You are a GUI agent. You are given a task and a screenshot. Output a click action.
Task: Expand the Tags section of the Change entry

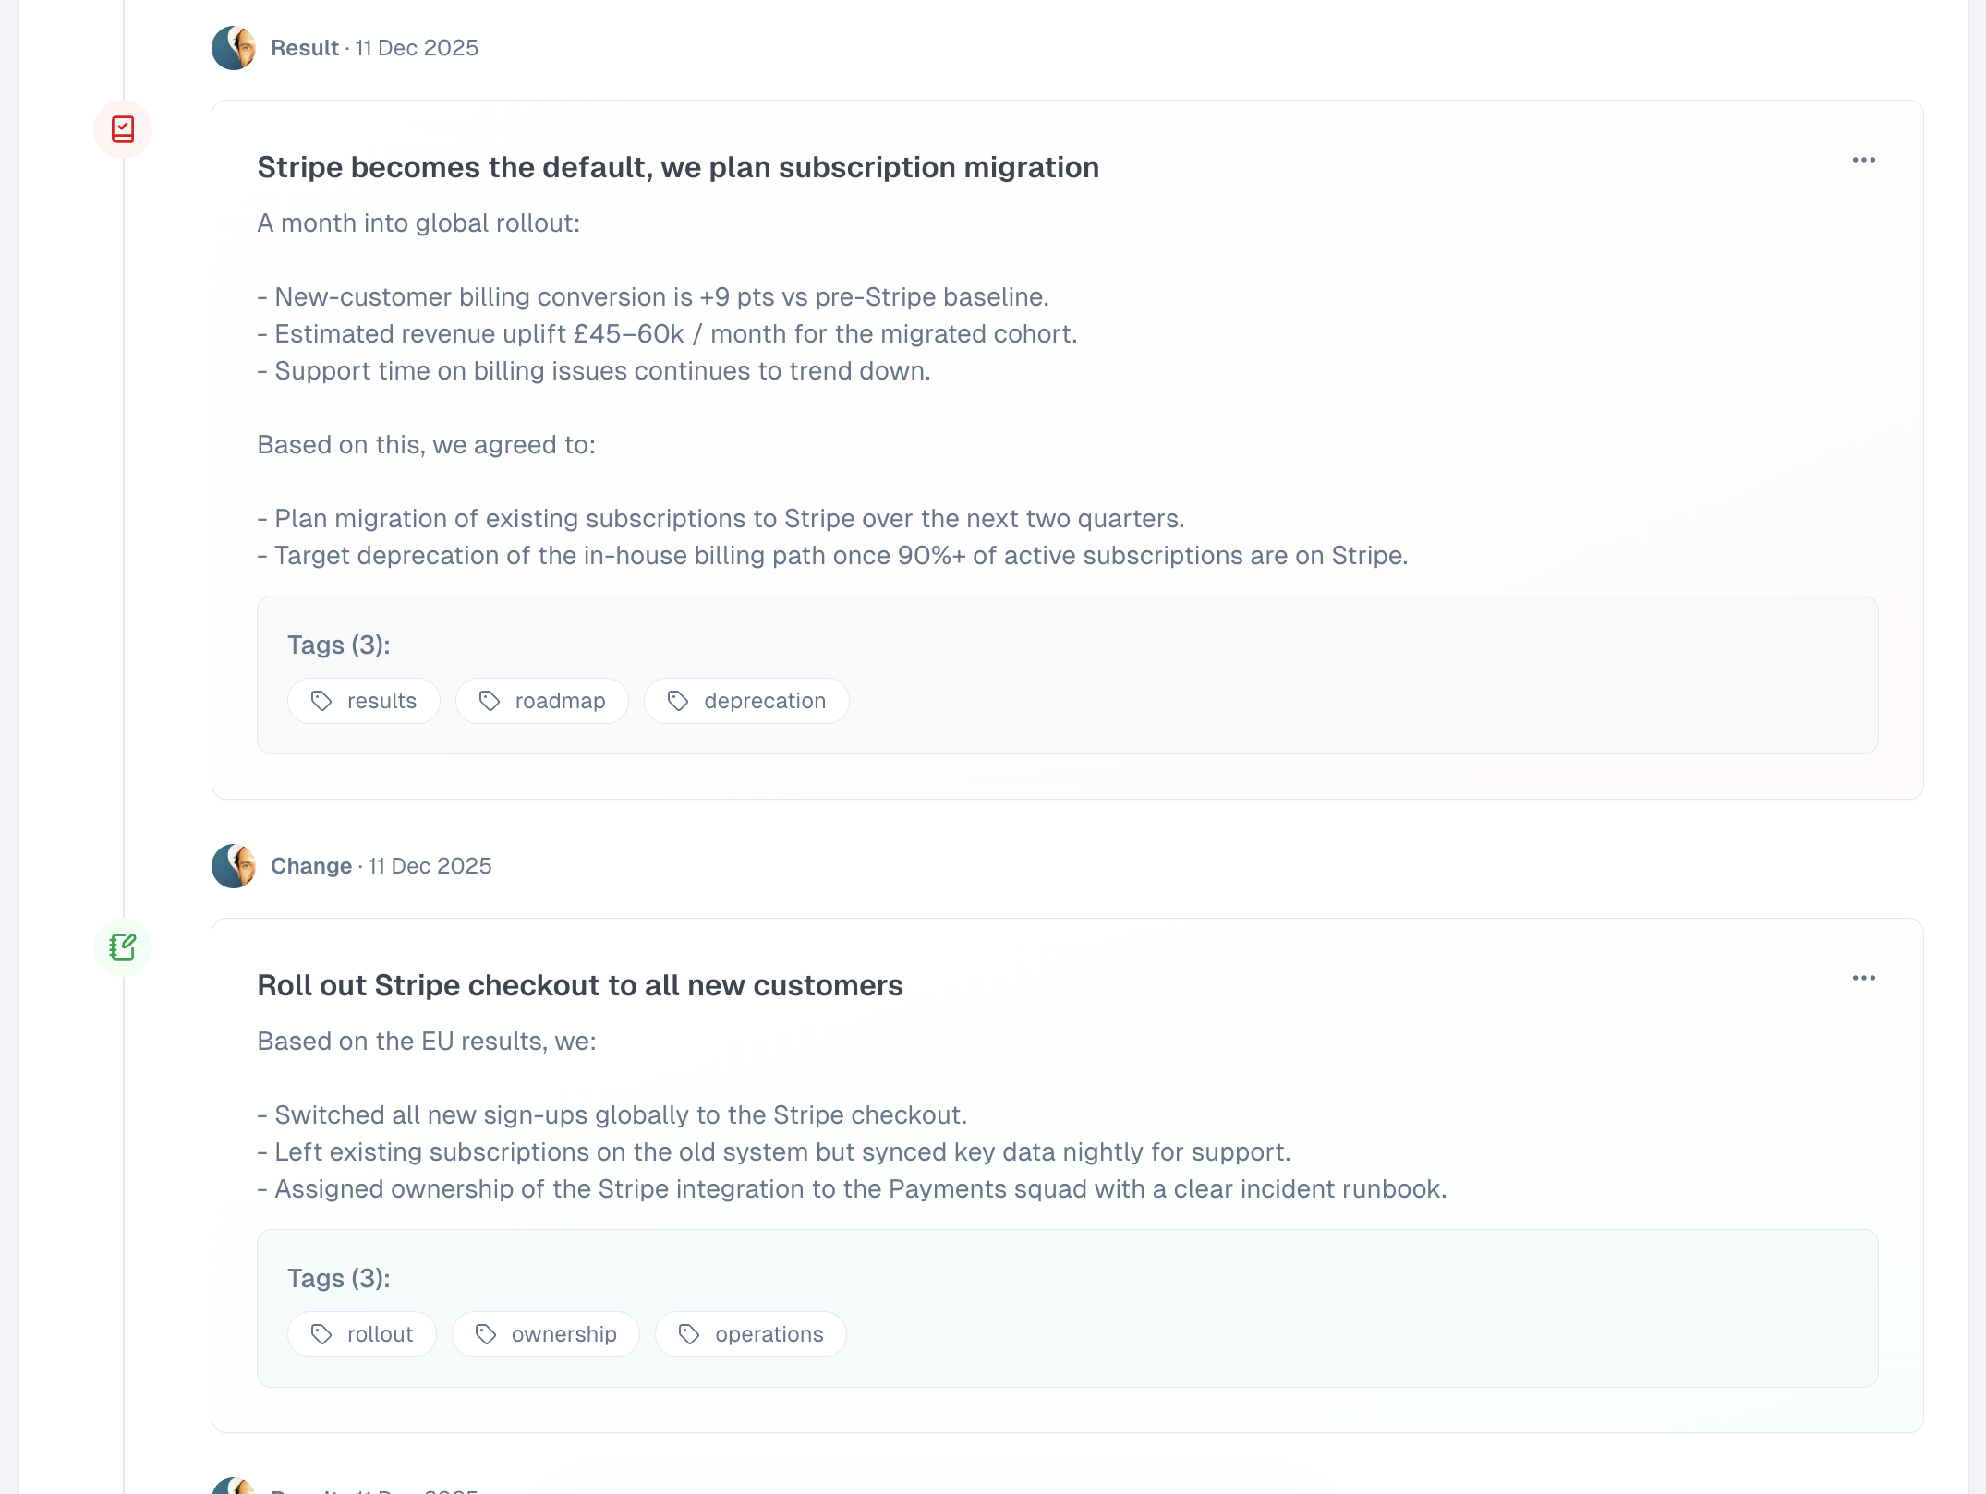[x=339, y=1278]
